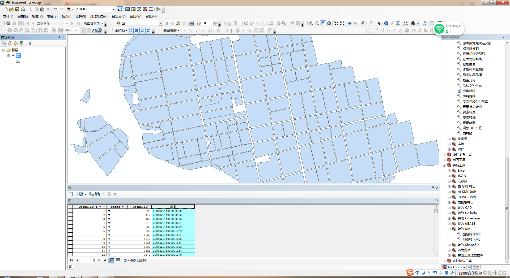Click the 面 layer symbol swatch
Screen dimensions: 510x278
click(18, 61)
